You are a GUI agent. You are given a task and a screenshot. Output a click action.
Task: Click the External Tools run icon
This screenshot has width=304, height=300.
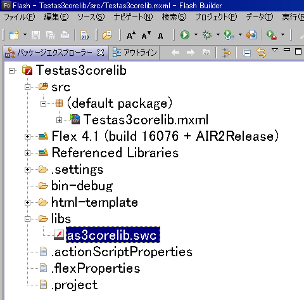[x=272, y=35]
